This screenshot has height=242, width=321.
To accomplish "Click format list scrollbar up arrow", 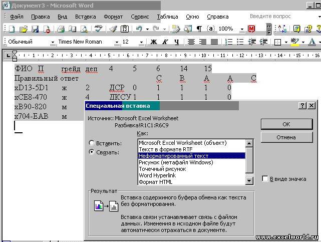I will click(x=249, y=143).
